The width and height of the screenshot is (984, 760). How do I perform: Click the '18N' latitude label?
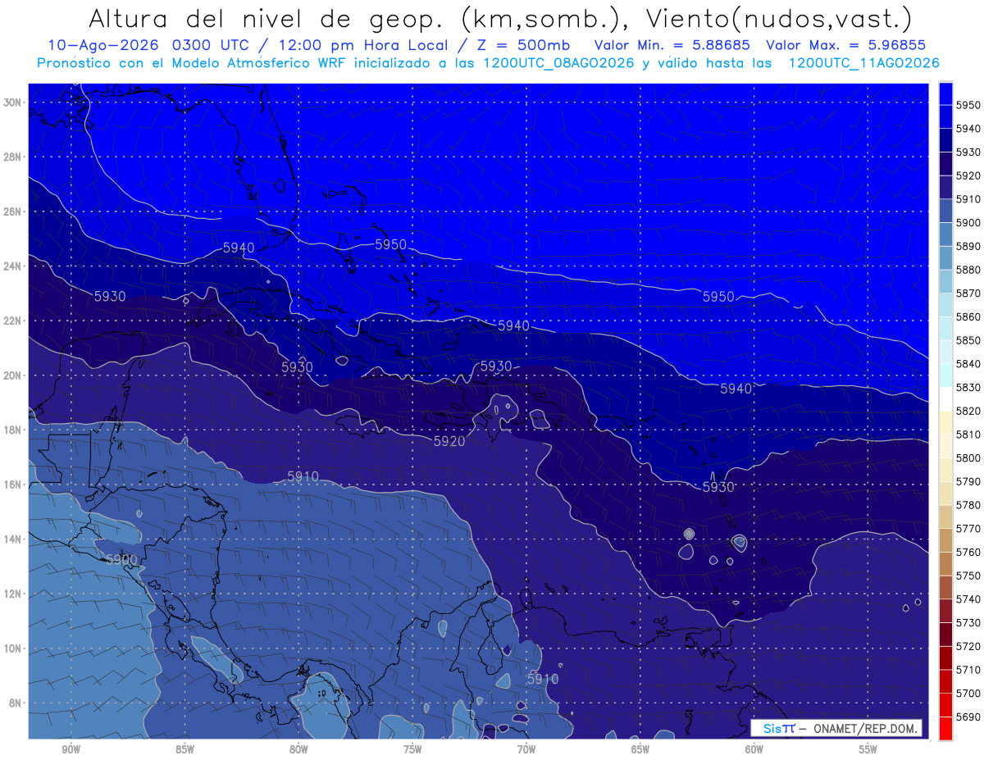point(13,430)
